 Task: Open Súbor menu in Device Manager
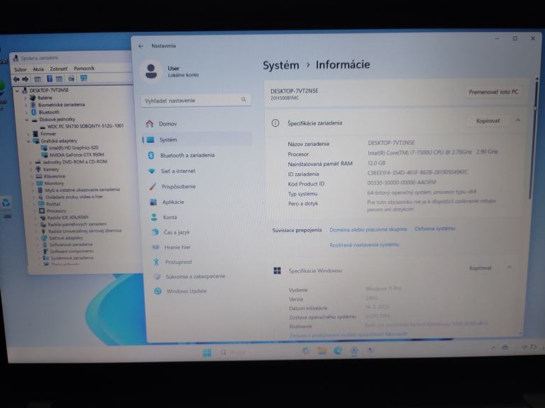[x=20, y=69]
